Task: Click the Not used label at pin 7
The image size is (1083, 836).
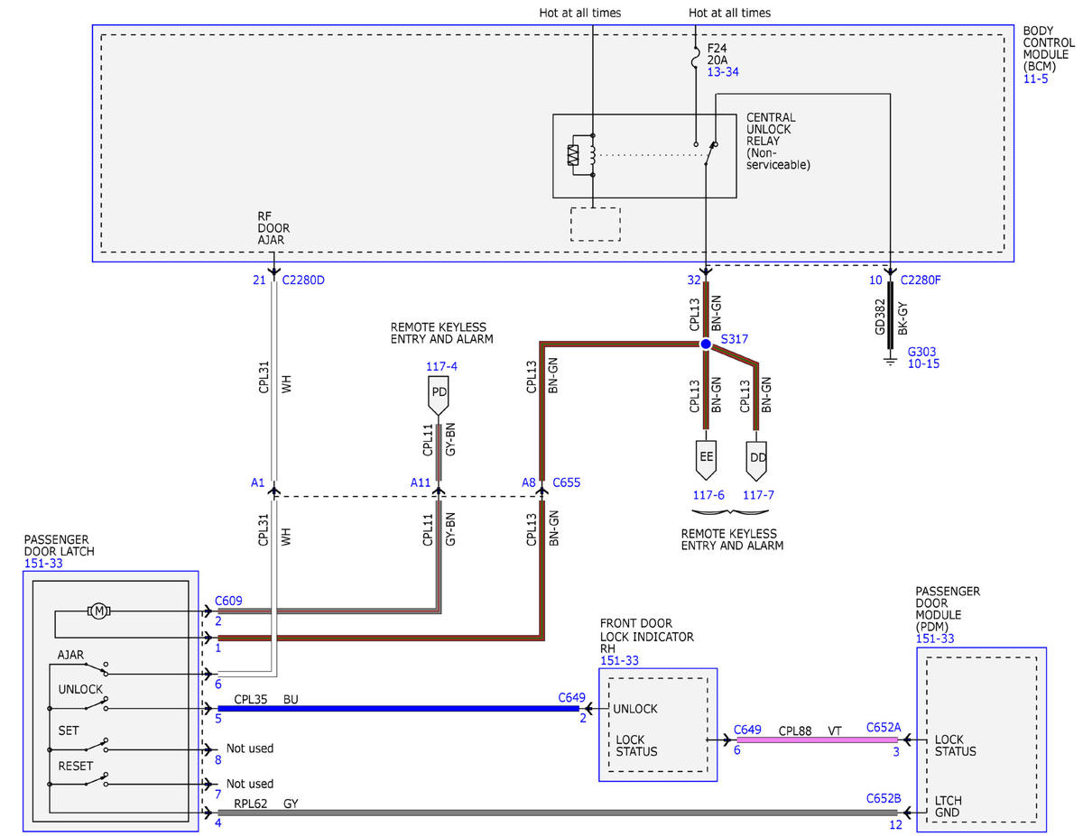Action: tap(250, 784)
